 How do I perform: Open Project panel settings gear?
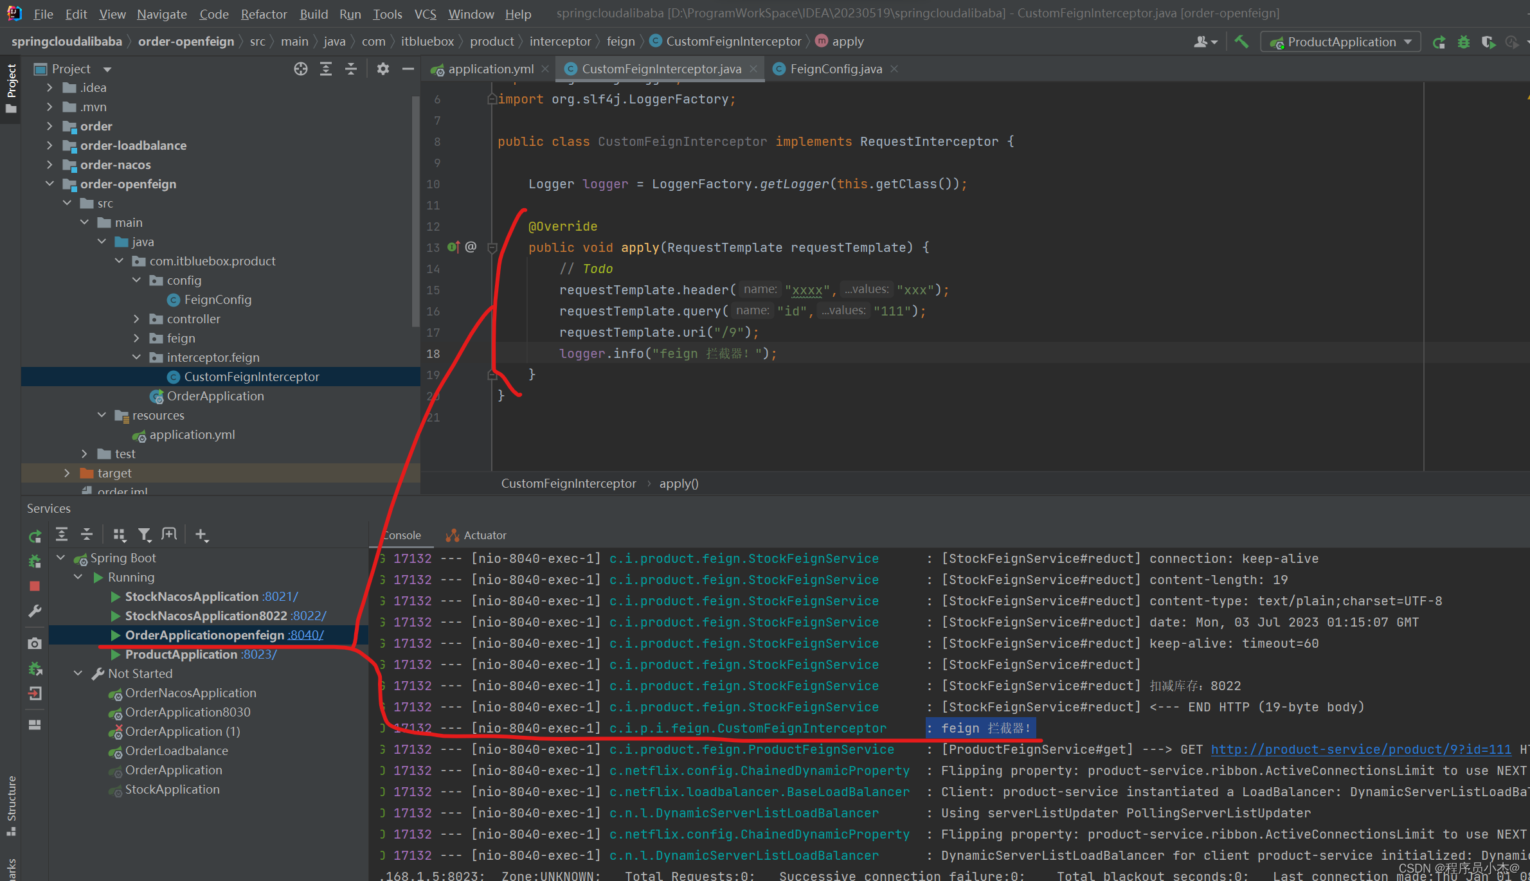383,69
